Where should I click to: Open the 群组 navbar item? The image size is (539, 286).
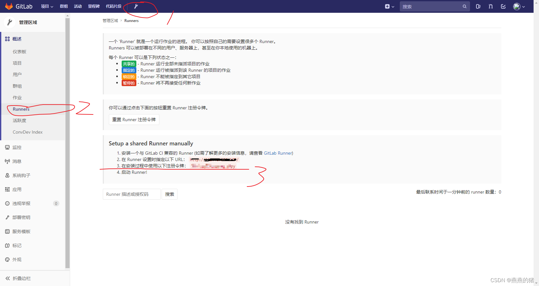click(64, 6)
